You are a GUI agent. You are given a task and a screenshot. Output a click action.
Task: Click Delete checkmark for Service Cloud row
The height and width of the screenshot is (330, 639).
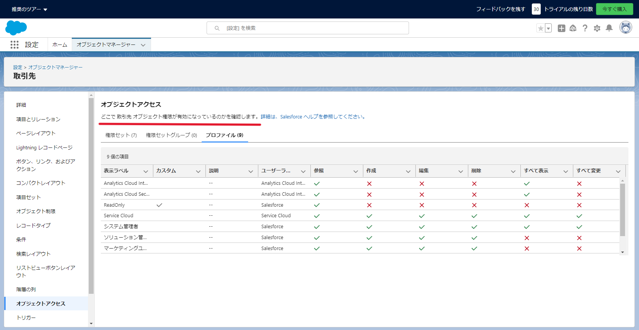click(474, 216)
